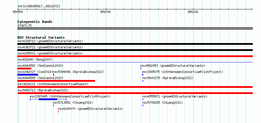Select the nsv4343722 black variant bar

click(135, 50)
